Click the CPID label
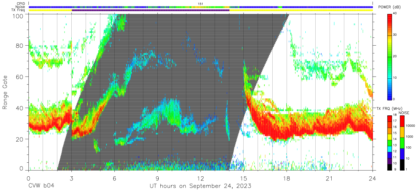 (21, 3)
